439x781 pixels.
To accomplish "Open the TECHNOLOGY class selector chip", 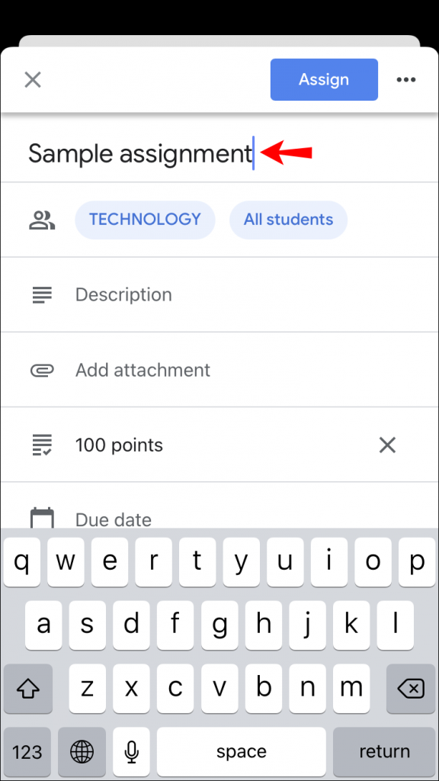I will tap(145, 220).
